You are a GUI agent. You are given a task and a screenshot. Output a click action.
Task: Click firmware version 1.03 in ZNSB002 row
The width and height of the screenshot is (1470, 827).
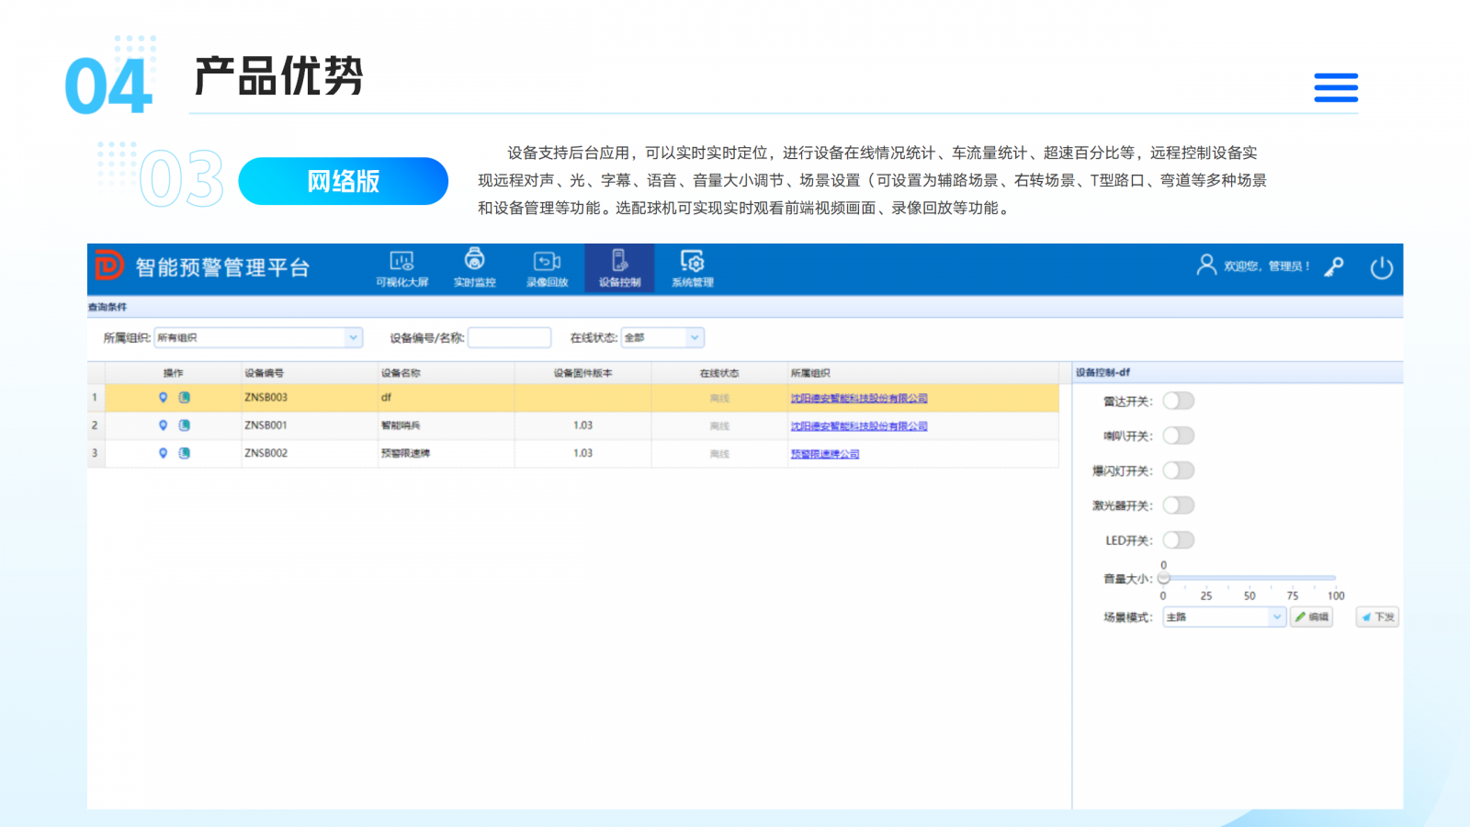[582, 453]
